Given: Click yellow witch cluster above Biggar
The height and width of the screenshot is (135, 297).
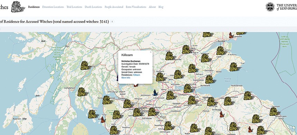Looking at the screenshot, I should (194, 128).
